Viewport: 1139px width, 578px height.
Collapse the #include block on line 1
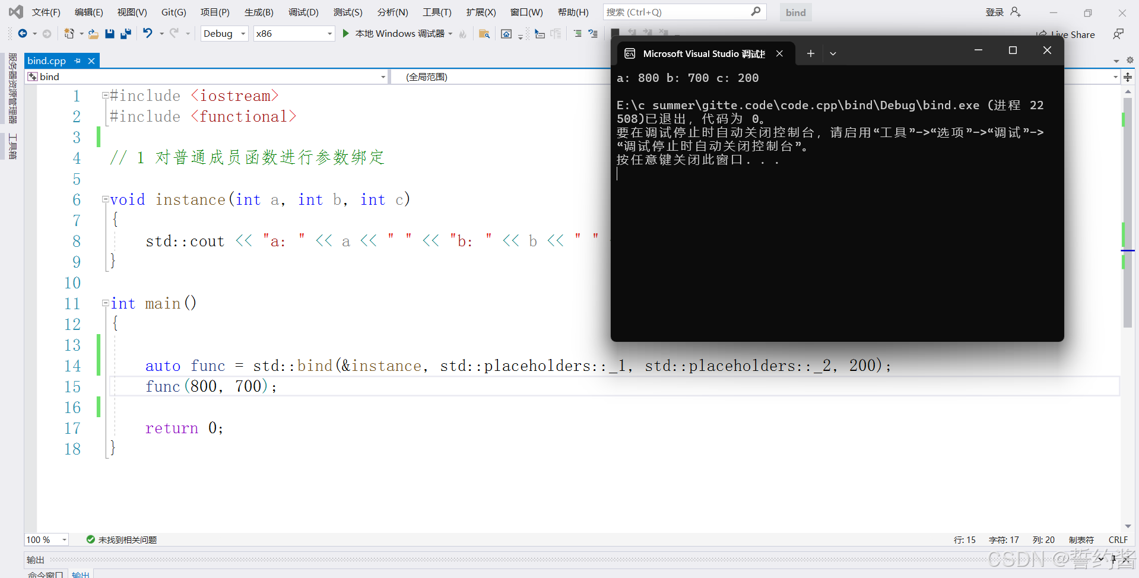105,95
